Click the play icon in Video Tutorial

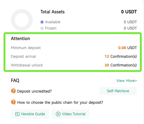click(58, 114)
